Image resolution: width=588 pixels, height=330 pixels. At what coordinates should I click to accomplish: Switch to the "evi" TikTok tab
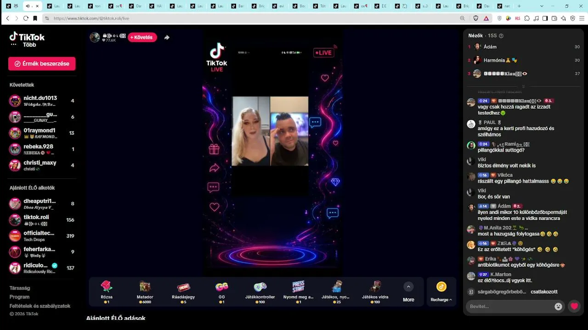pyautogui.click(x=280, y=6)
